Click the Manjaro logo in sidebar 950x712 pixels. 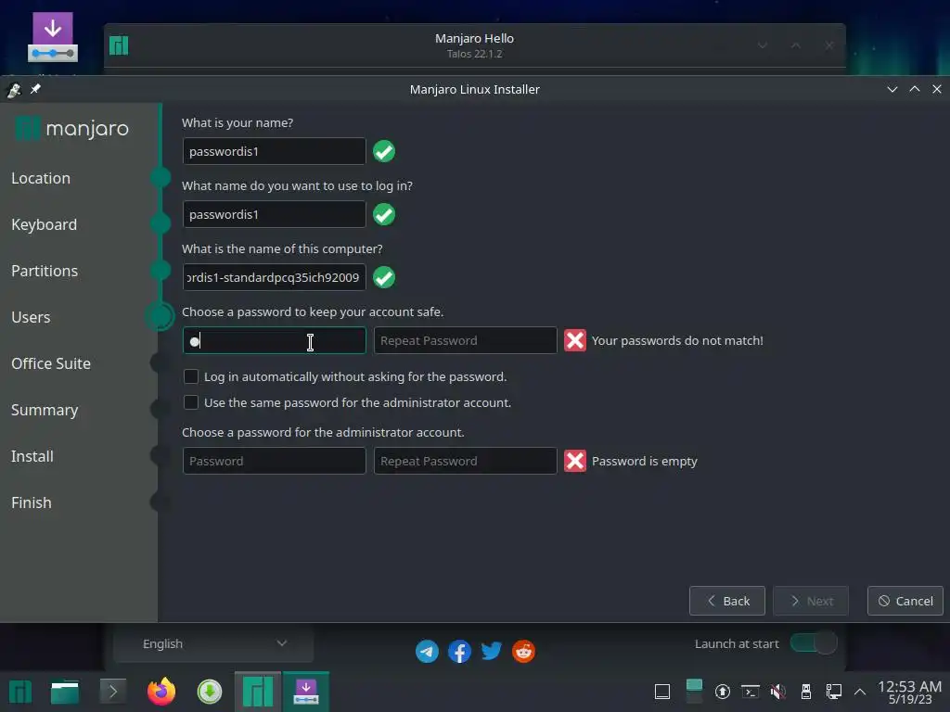point(71,128)
